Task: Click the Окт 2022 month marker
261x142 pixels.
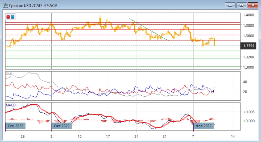Action: (62, 126)
